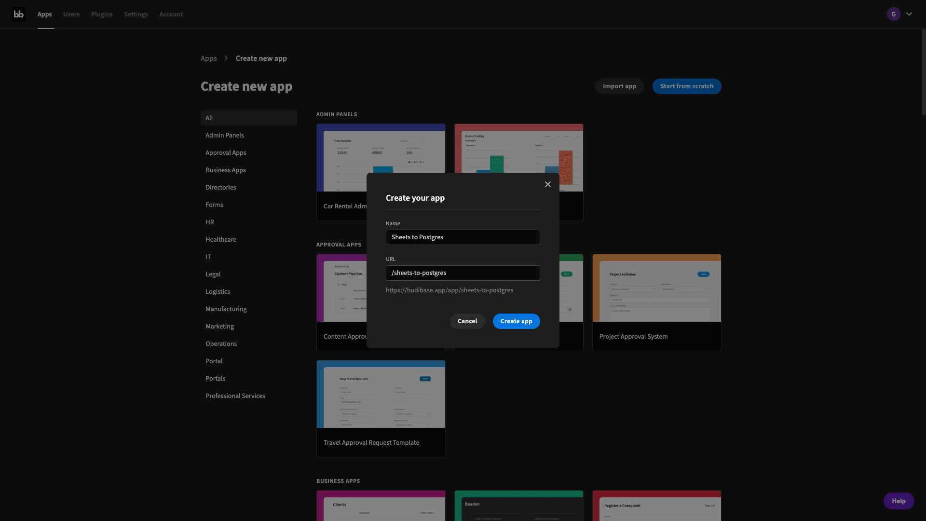Go to the Plugins tab
Screen dimensions: 926x521
coord(102,14)
